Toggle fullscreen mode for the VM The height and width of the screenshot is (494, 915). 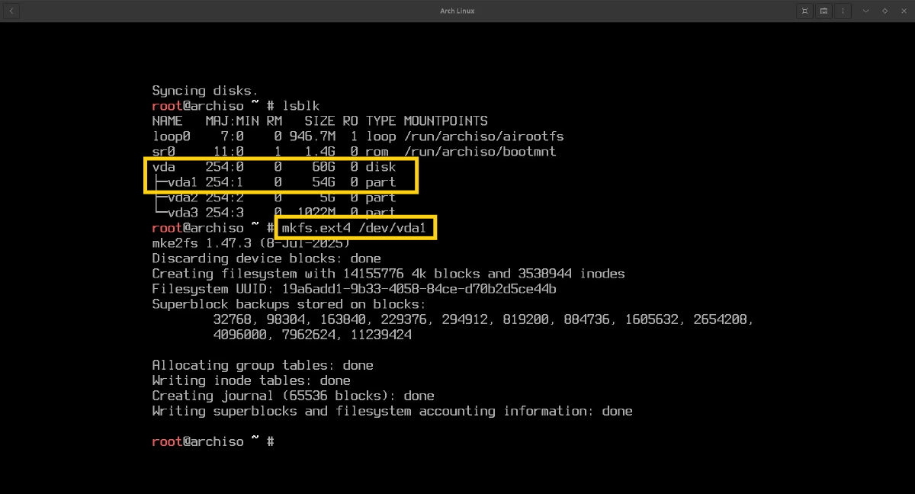804,11
